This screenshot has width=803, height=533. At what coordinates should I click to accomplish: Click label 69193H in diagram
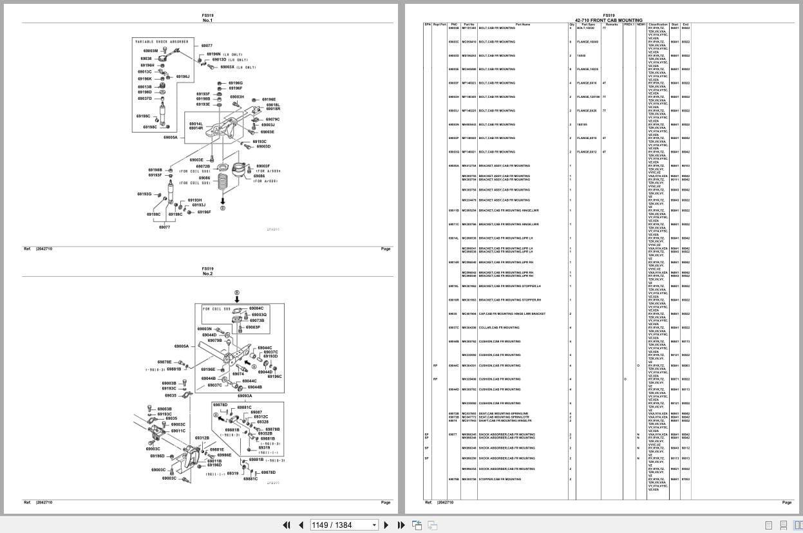[x=194, y=200]
